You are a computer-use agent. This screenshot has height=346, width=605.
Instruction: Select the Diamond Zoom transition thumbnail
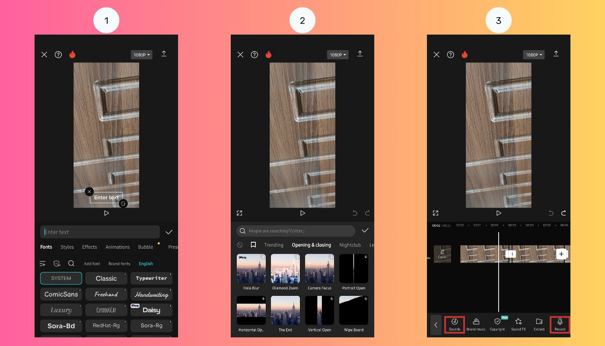pos(285,268)
